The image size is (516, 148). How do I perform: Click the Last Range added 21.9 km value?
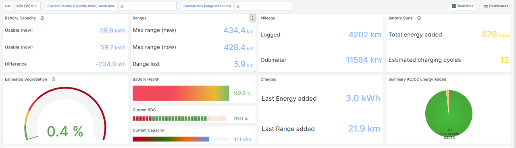[364, 129]
